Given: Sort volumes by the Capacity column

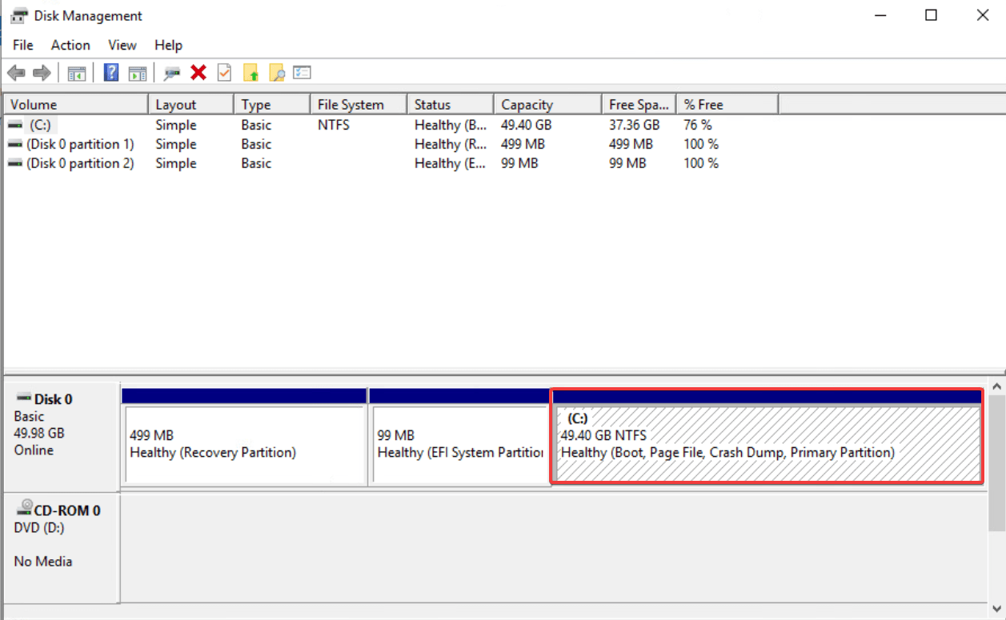Looking at the screenshot, I should [546, 103].
